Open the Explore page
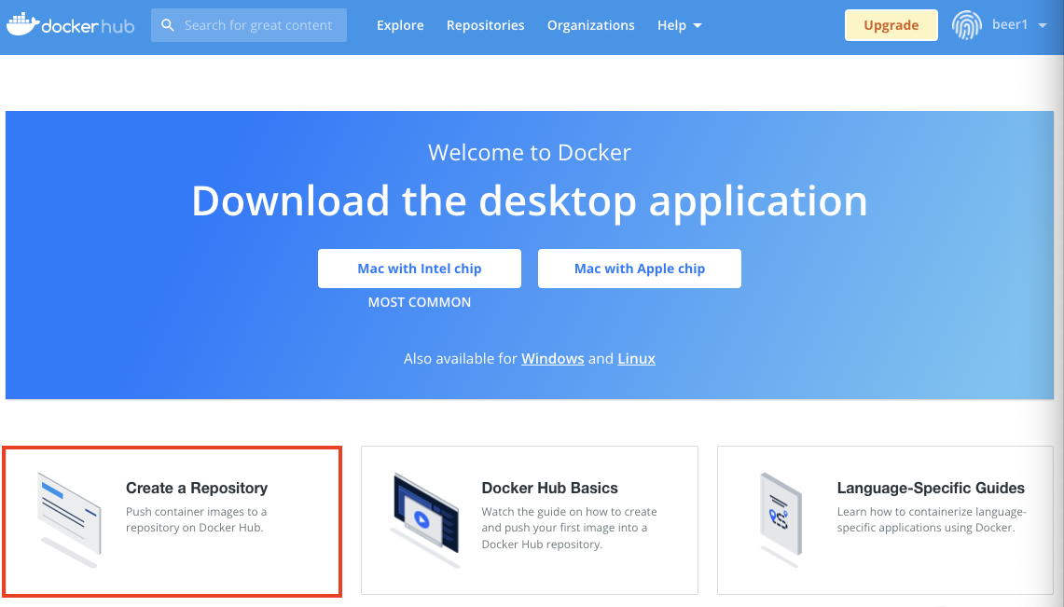 (400, 25)
